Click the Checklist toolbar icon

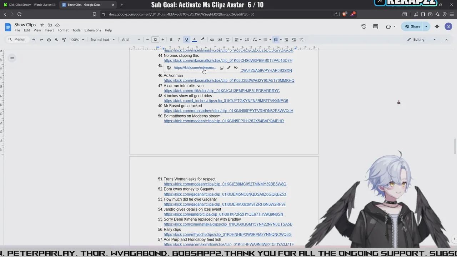[x=255, y=40]
